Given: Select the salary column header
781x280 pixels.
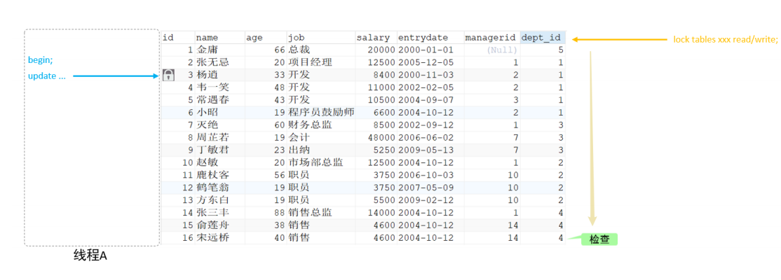Looking at the screenshot, I should tap(376, 38).
